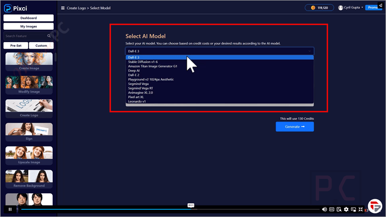This screenshot has height=217, width=386.
Task: Pause the video playback
Action: click(x=10, y=209)
